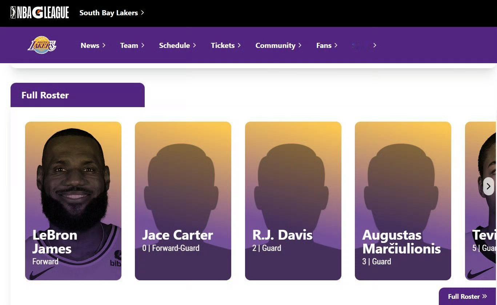Open the Tickets menu
Image resolution: width=497 pixels, height=305 pixels.
[x=226, y=45]
